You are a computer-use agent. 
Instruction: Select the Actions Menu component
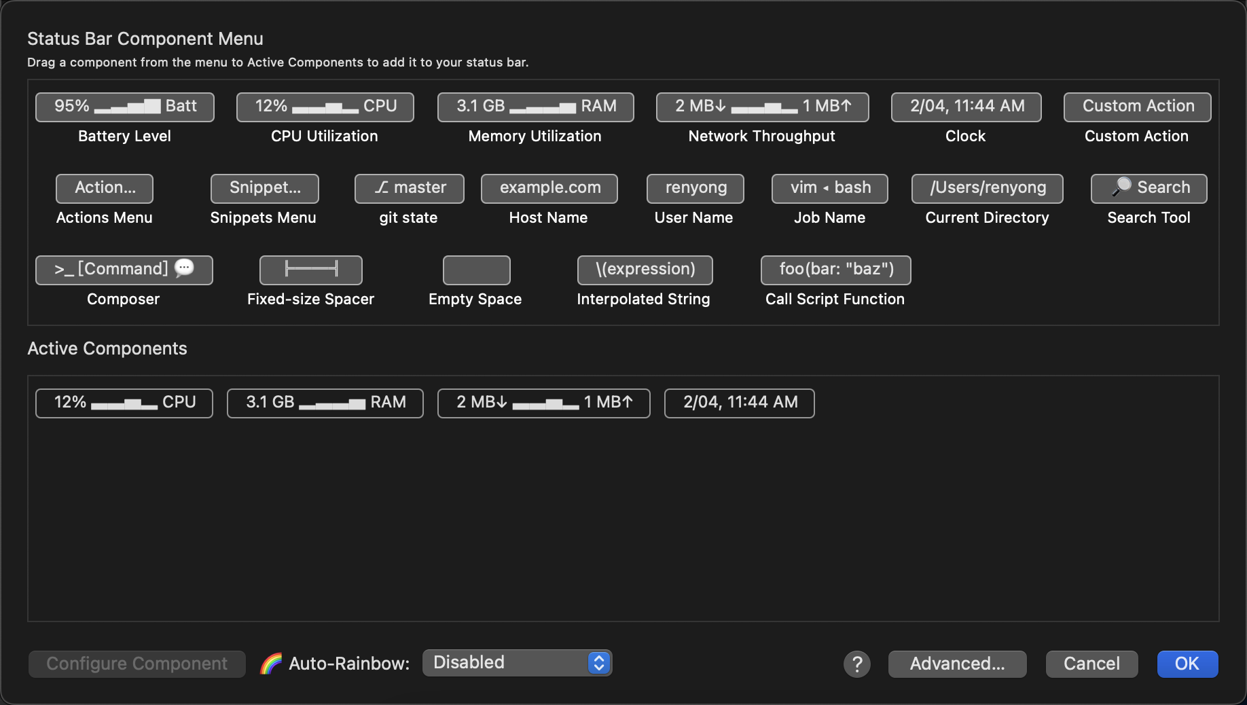[105, 188]
